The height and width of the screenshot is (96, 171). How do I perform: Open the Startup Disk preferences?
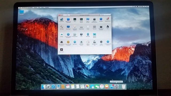click(x=95, y=42)
